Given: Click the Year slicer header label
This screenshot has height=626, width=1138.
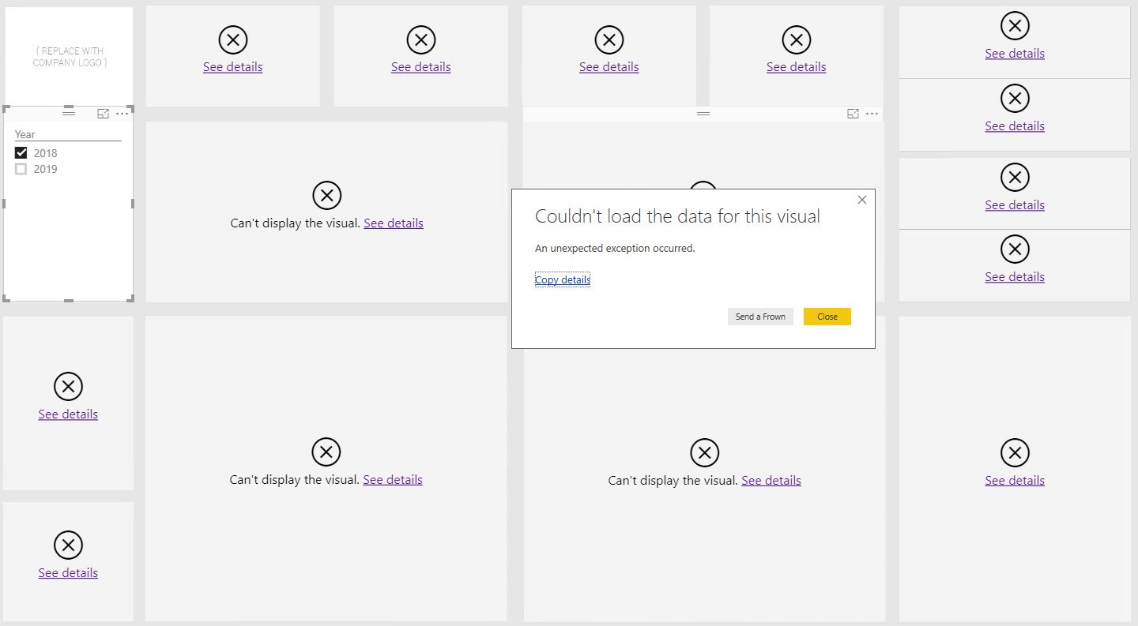Looking at the screenshot, I should (x=25, y=134).
